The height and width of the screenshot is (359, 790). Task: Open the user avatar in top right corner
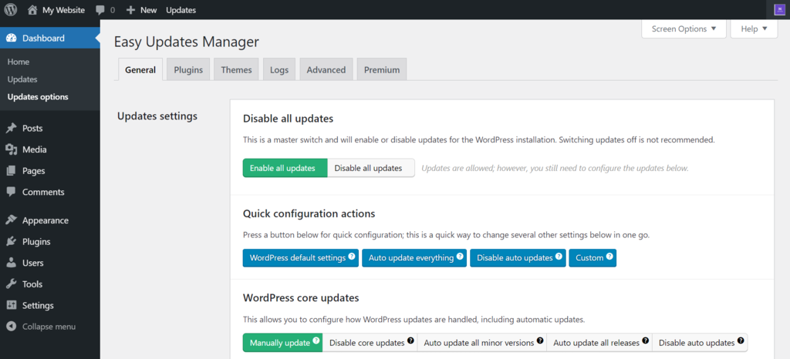(779, 9)
